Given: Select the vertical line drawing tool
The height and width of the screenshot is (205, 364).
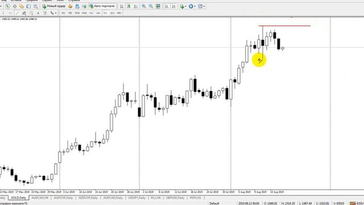Looking at the screenshot, I should point(3,13).
